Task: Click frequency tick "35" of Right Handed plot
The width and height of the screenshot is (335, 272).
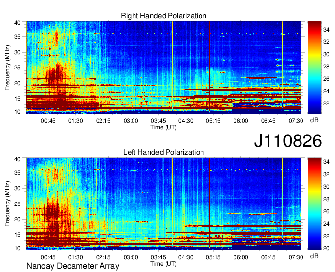Action: 18,37
